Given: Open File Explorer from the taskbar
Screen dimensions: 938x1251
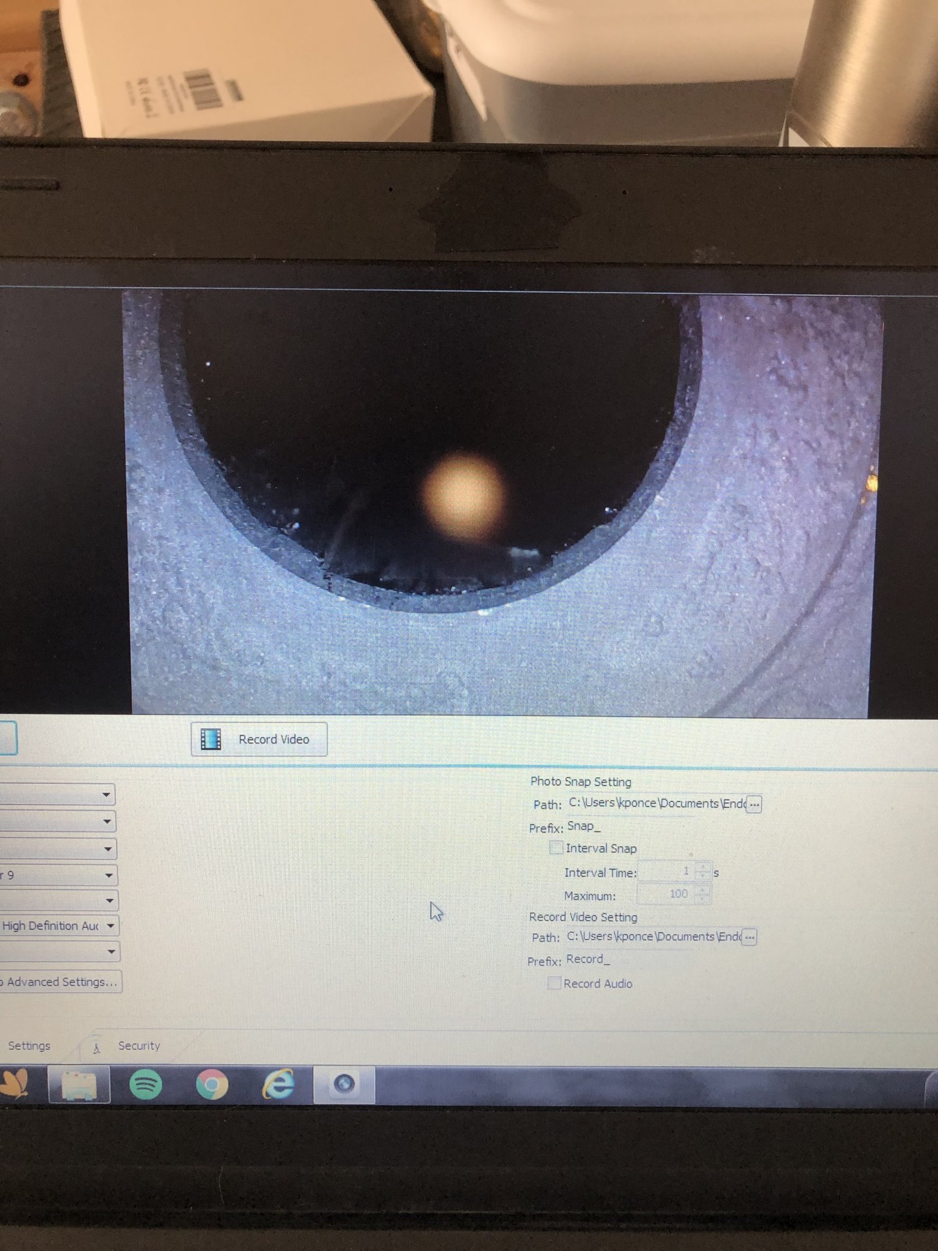Looking at the screenshot, I should (x=79, y=1085).
